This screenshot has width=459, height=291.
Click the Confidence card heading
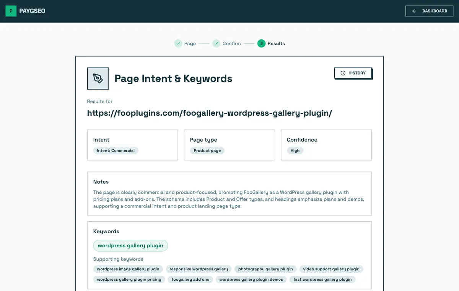(302, 140)
